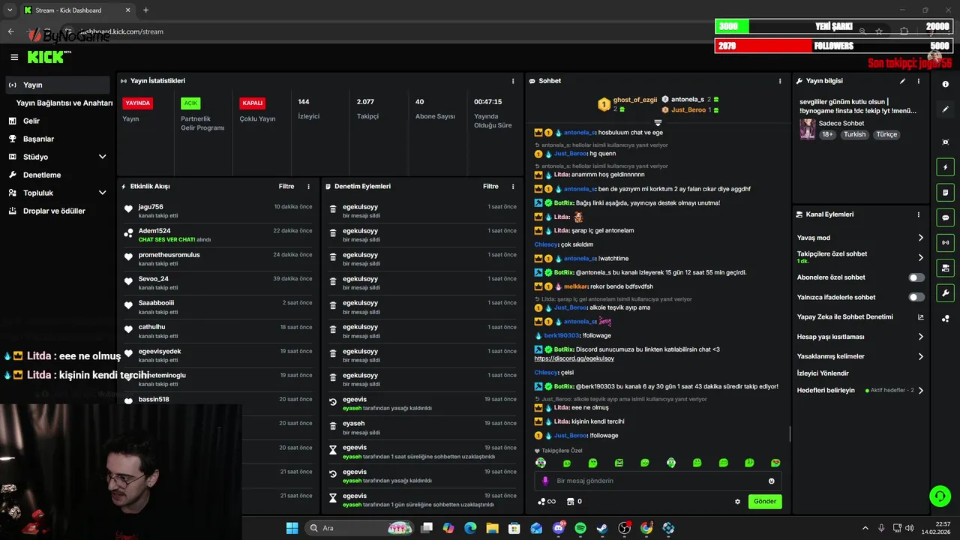
Task: Click the 18+ tag in Yayın bilgisi
Action: [827, 135]
